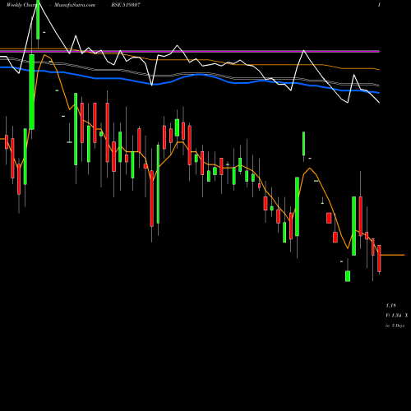
Task: Click the 'V: 1.34 X' volume text
Action: [x=397, y=316]
